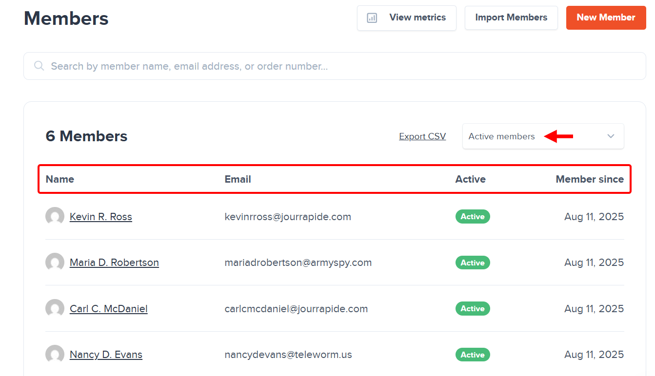Viewport: 655px width, 376px height.
Task: Click Active badge in Carl C. McDaniel row
Action: (473, 309)
